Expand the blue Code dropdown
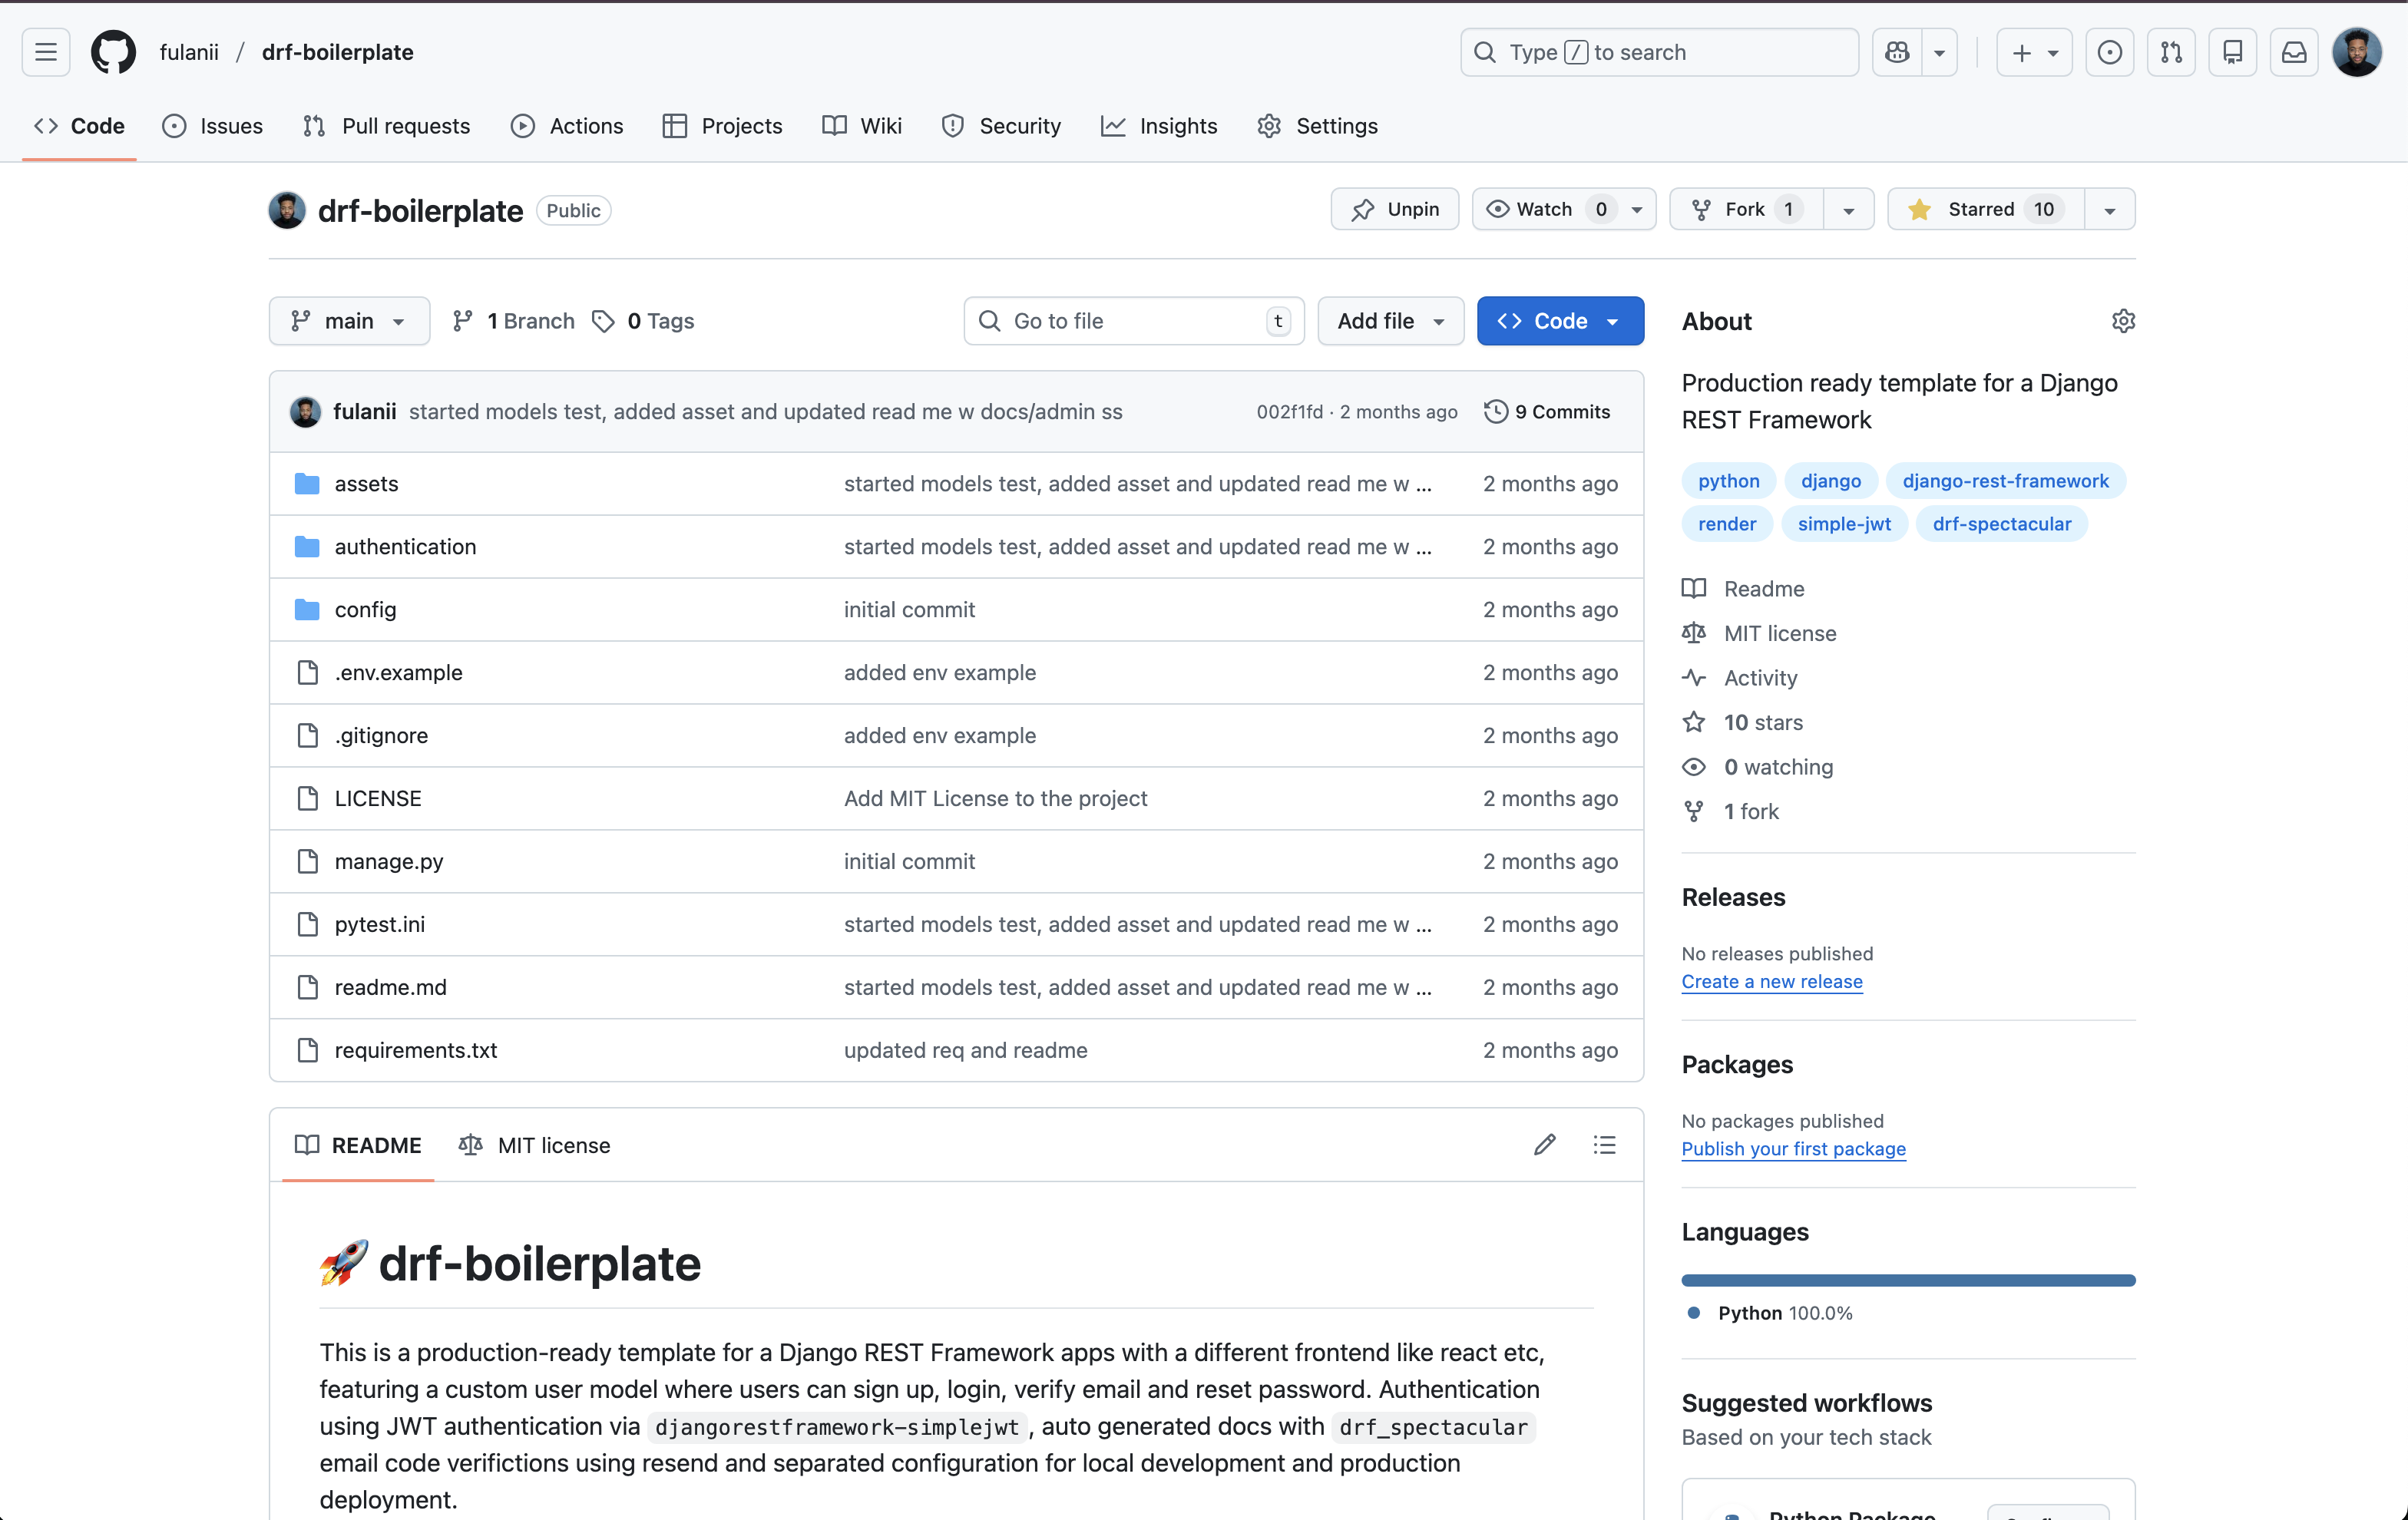This screenshot has height=1520, width=2408. [x=1559, y=321]
